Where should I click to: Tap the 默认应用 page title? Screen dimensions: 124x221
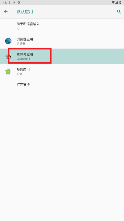[x=25, y=12]
